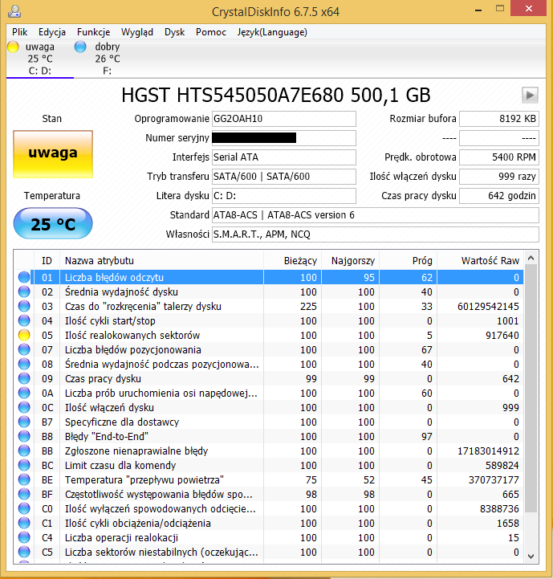
Task: Click raw value 60129542145
Action: 488,306
